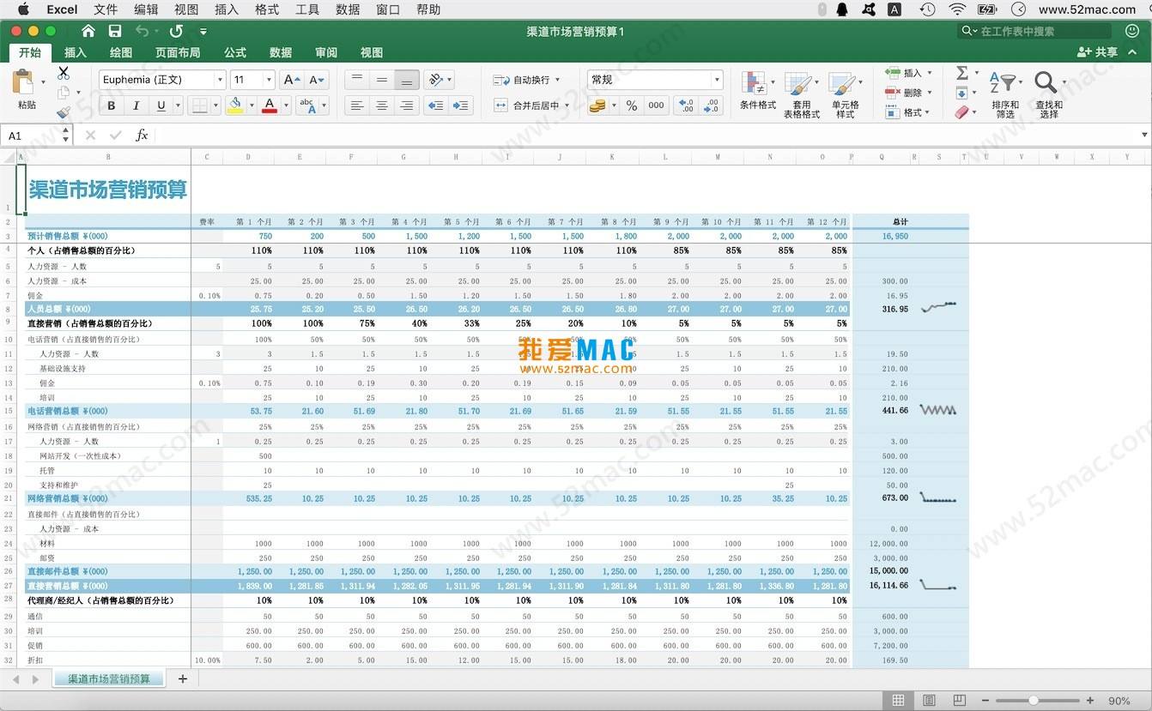Open the Insert cells (插入) dropdown

[930, 73]
